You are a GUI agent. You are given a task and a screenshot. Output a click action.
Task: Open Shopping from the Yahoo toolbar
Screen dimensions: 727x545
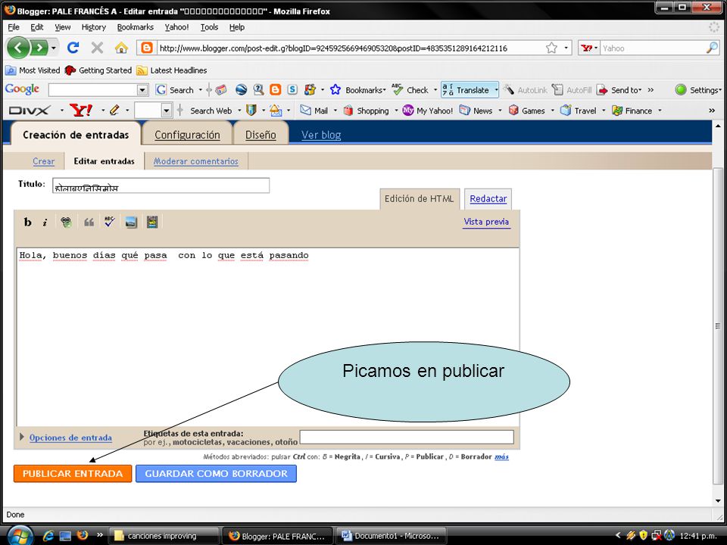click(367, 111)
